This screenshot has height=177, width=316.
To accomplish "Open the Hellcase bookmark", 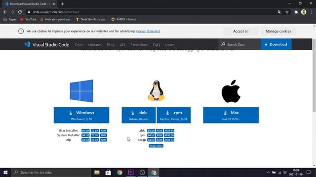I will [x=56, y=19].
